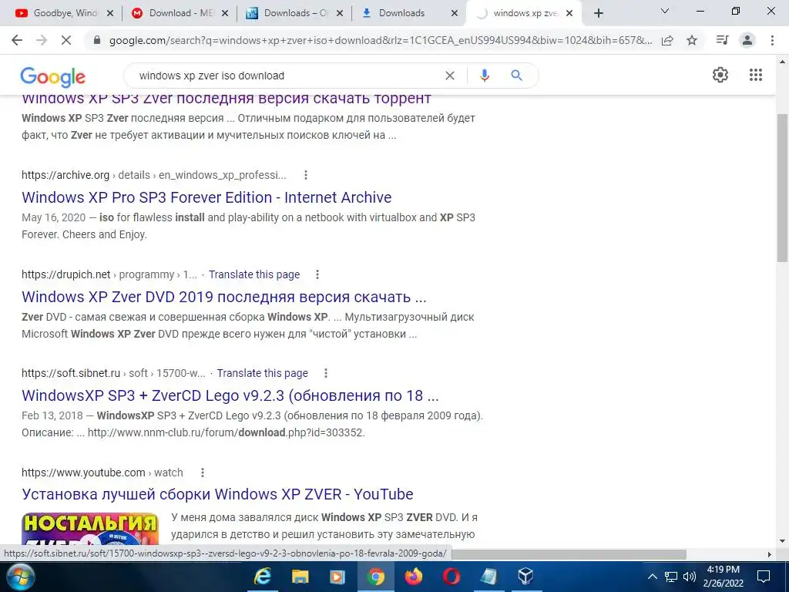Click the drupich.net result URL
The image size is (789, 592).
point(109,274)
